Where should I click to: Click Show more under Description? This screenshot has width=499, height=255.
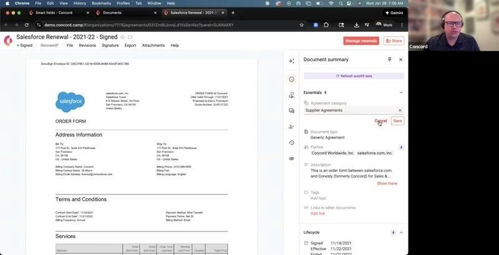click(387, 183)
